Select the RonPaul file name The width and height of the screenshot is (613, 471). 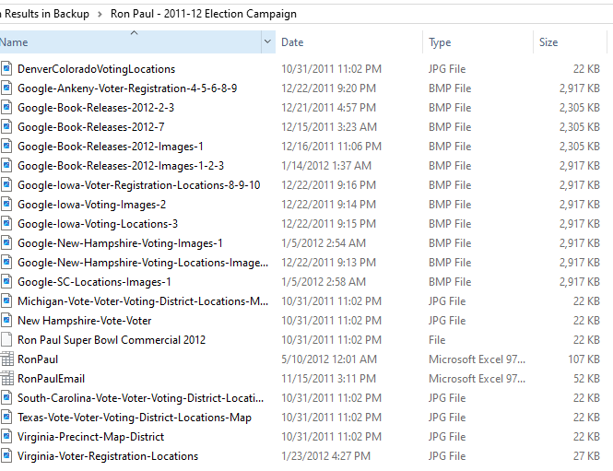[x=38, y=359]
